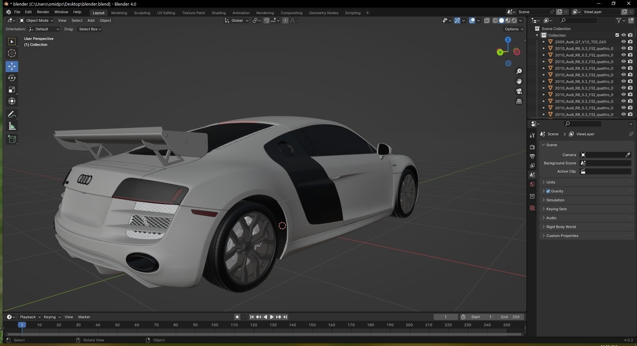Select the Add Cube tool
Image resolution: width=637 pixels, height=346 pixels.
pyautogui.click(x=12, y=139)
